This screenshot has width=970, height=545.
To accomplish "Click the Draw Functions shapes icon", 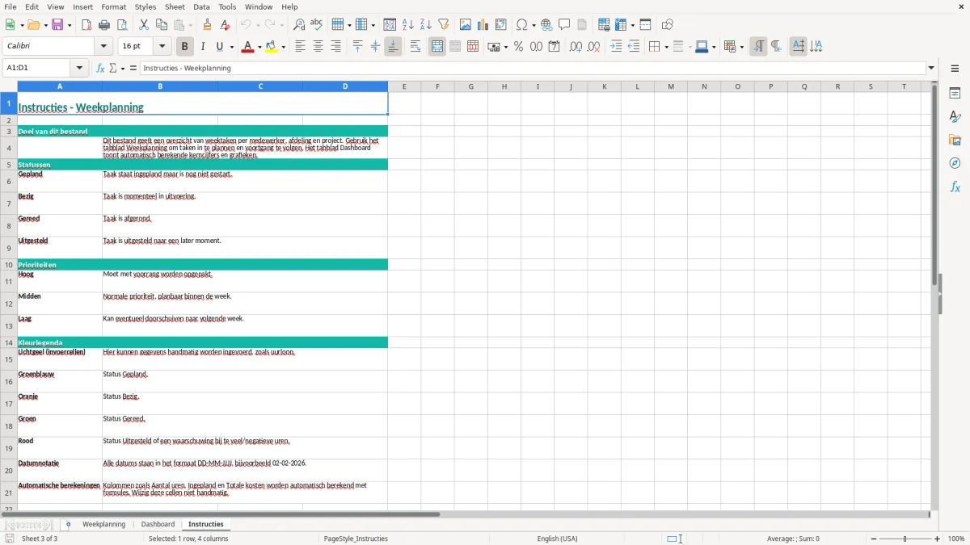I will click(x=668, y=25).
